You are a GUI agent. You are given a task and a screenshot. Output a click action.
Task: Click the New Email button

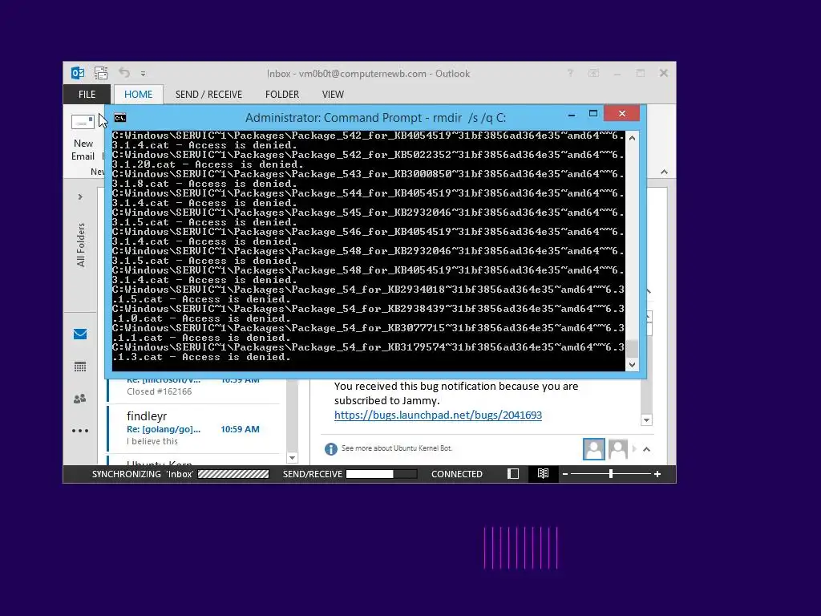[83, 137]
